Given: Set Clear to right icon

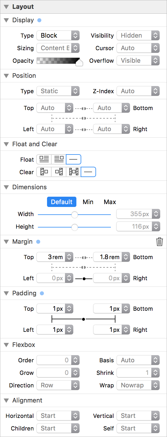Looking at the screenshot, I should click(x=59, y=172).
